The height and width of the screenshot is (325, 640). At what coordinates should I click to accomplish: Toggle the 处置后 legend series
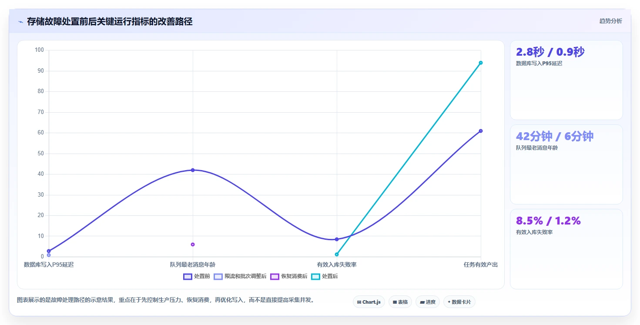coord(325,276)
